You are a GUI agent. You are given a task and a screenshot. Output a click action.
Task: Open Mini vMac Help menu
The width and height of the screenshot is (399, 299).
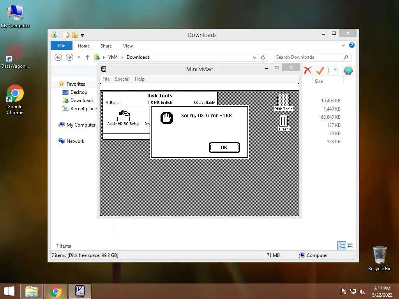pyautogui.click(x=139, y=79)
